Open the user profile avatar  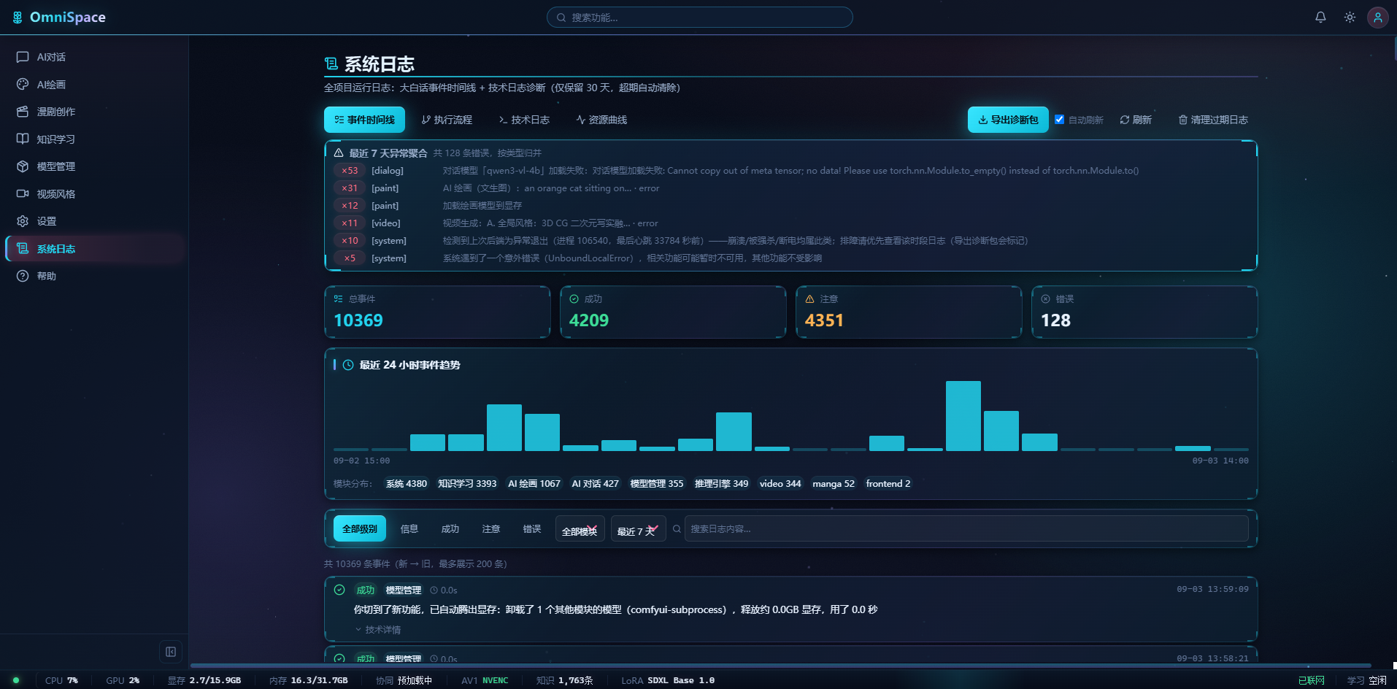1377,17
